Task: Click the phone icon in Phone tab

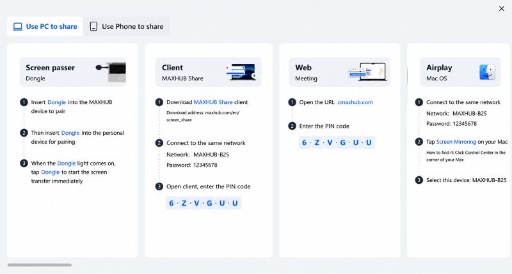Action: coord(93,26)
